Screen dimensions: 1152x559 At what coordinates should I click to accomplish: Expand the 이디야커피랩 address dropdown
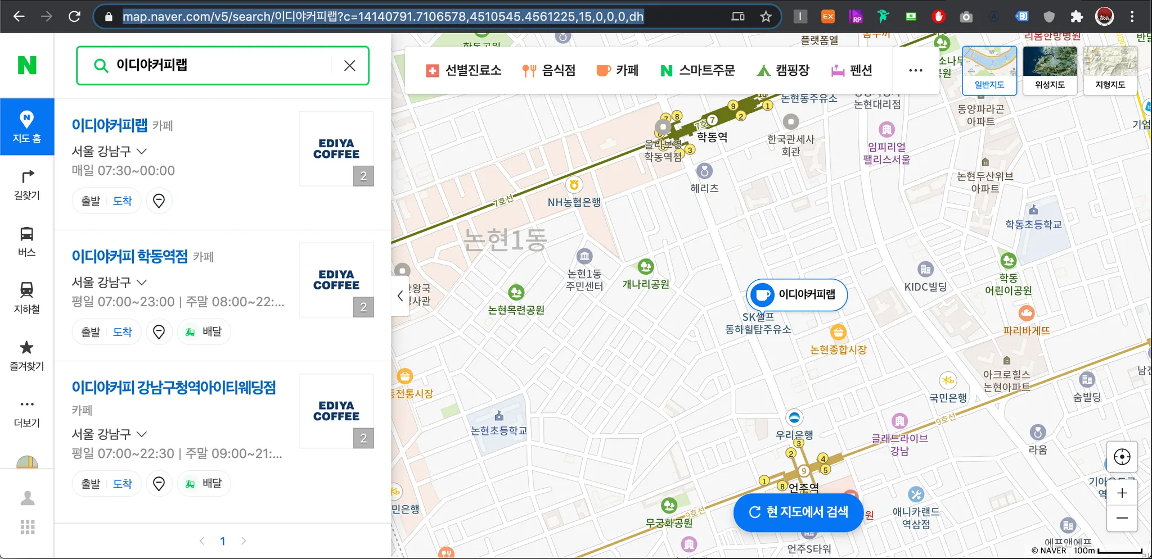point(142,151)
